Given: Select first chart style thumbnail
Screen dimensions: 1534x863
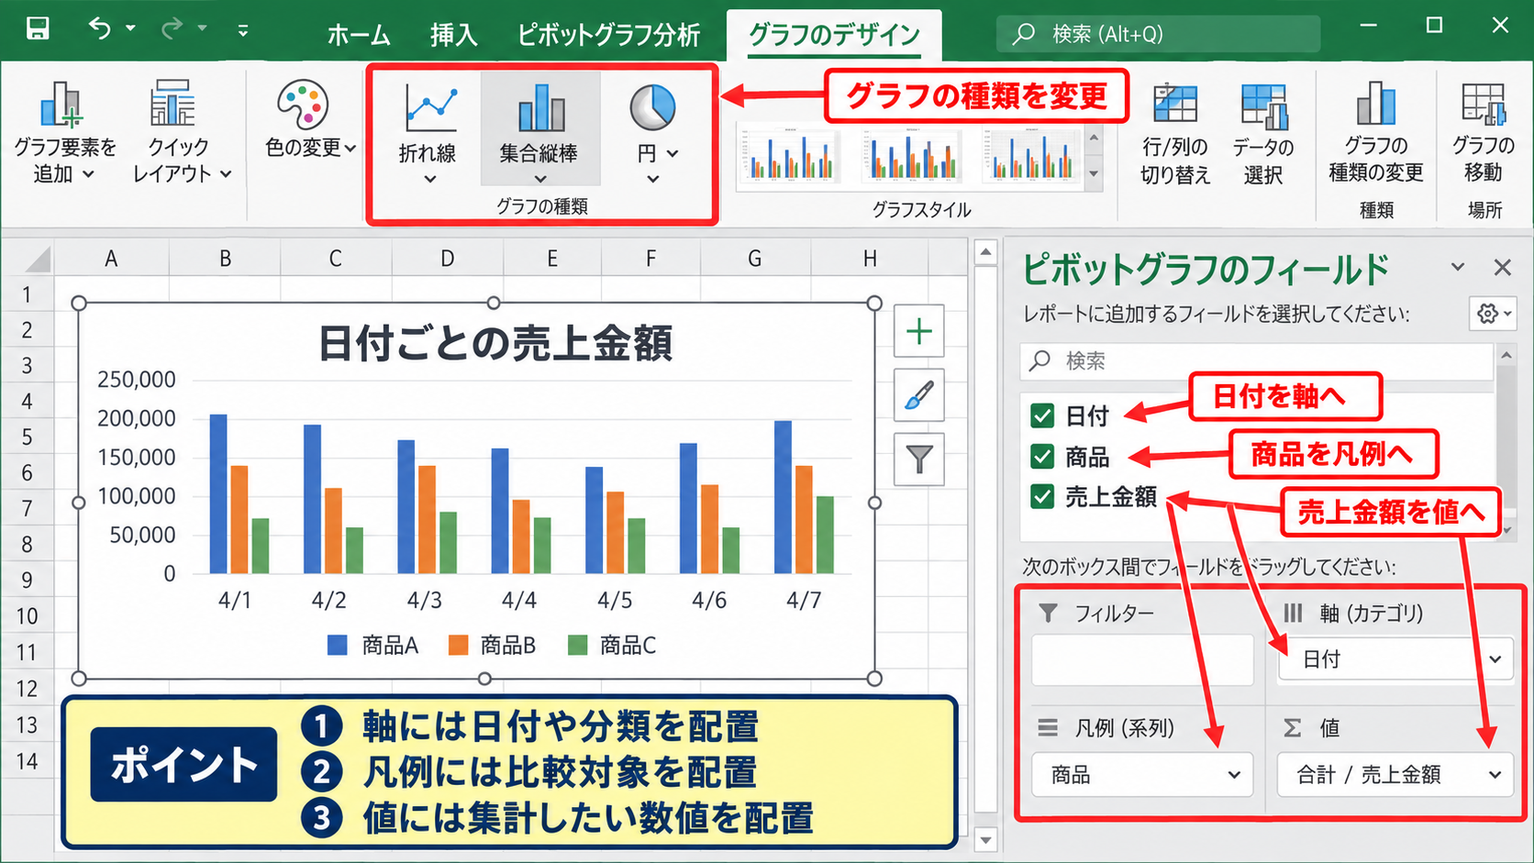Looking at the screenshot, I should click(x=790, y=154).
